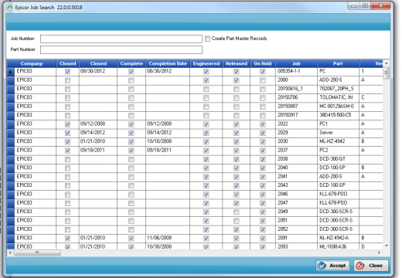Toggle On Hold checkbox for job 2022
Screen dimensions: 402x278
click(x=263, y=124)
